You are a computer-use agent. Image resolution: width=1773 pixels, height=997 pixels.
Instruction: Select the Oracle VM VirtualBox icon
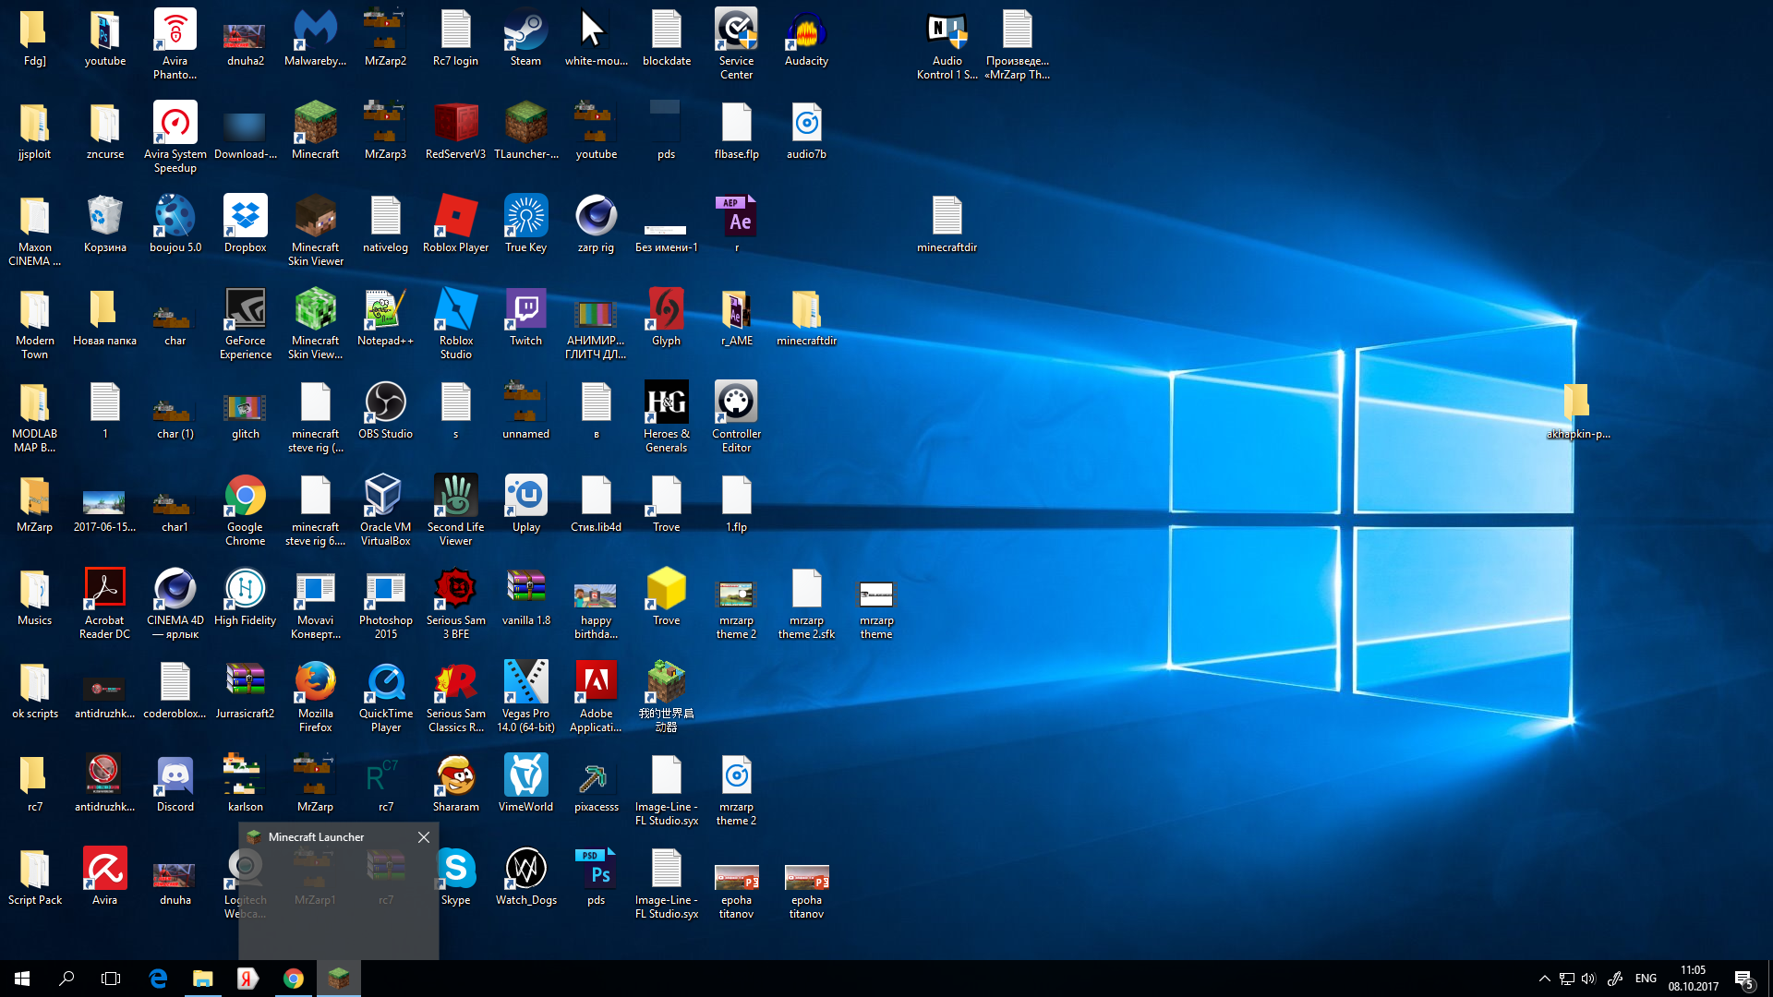tap(385, 498)
